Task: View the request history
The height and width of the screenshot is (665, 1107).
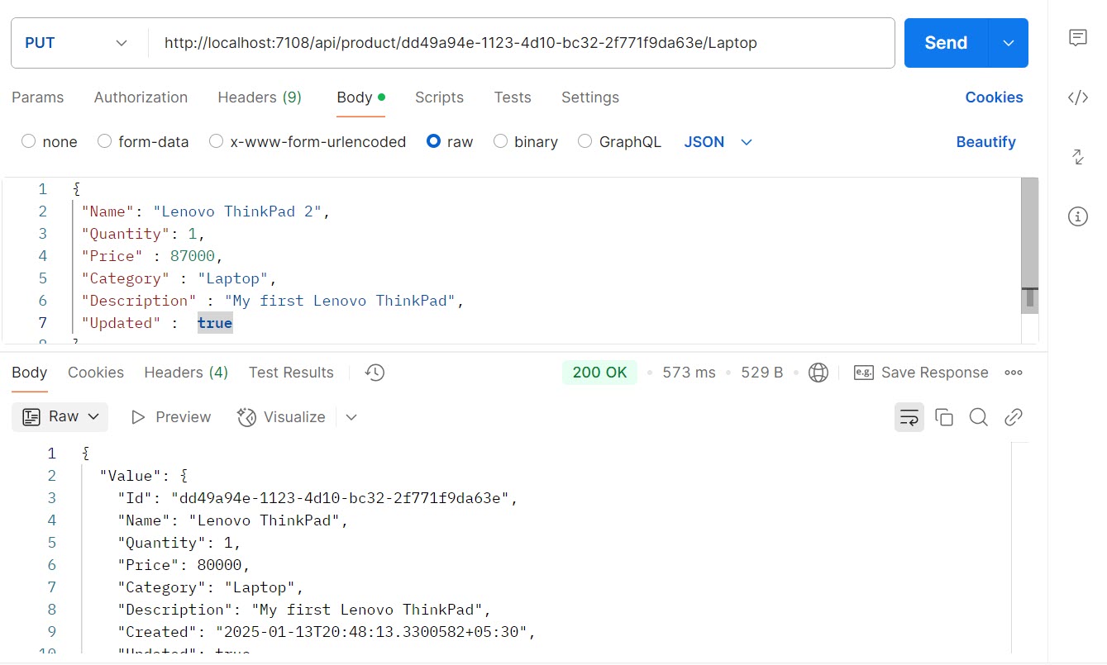Action: [x=374, y=373]
